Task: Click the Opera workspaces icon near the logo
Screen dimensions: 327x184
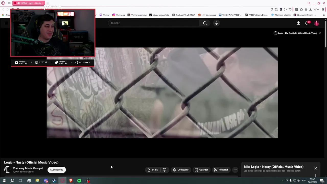Action: pos(9,3)
